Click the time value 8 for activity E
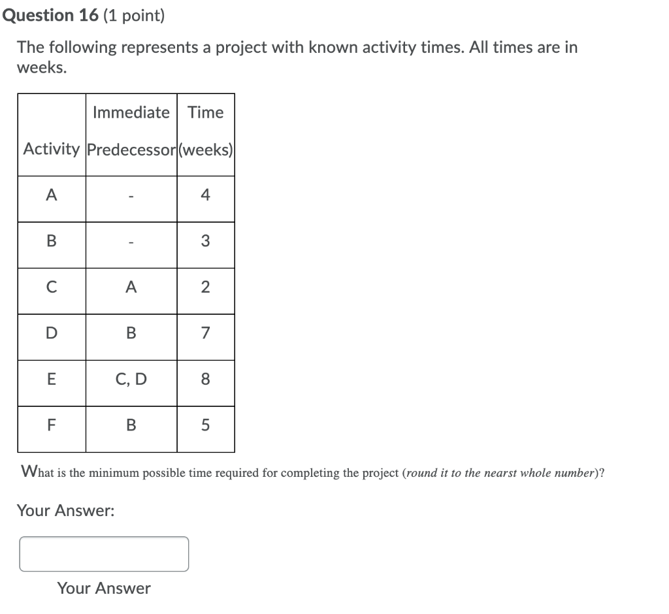The height and width of the screenshot is (614, 669). pos(206,383)
